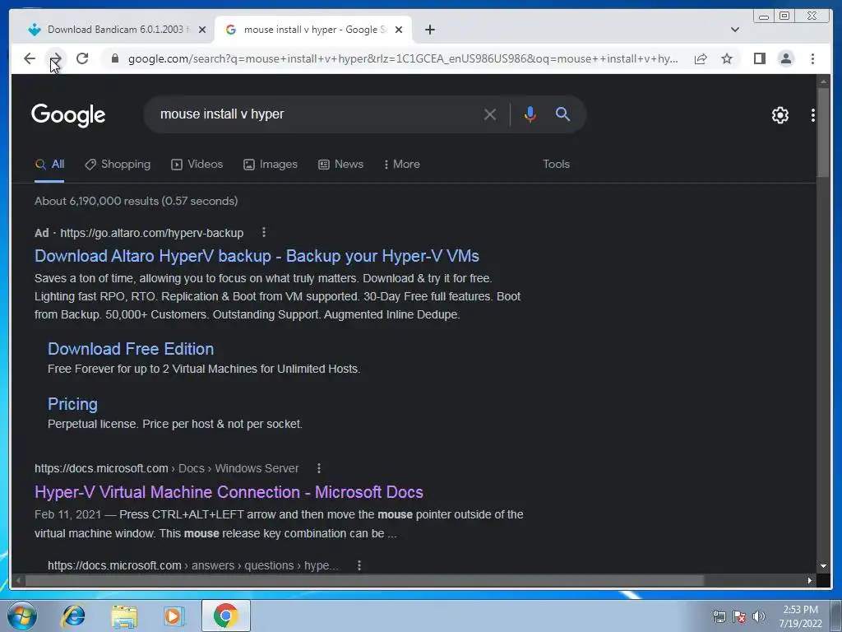Select the All results tab
The width and height of the screenshot is (842, 632).
49,165
